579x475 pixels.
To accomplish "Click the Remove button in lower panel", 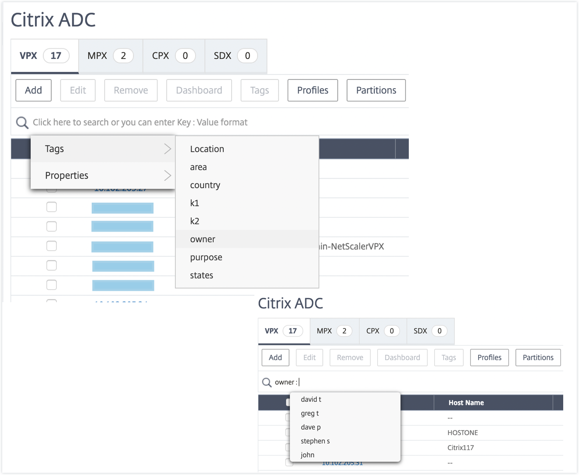I will [350, 357].
